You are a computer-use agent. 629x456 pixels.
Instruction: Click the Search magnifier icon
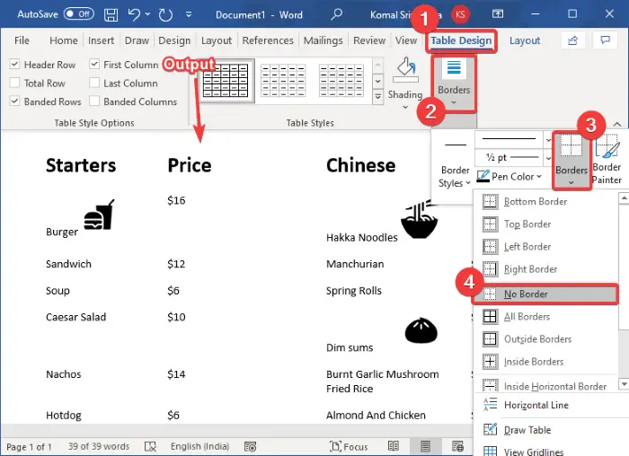[x=336, y=14]
